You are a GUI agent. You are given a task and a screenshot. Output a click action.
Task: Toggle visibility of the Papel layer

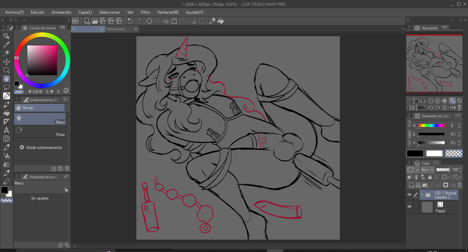coord(409,207)
